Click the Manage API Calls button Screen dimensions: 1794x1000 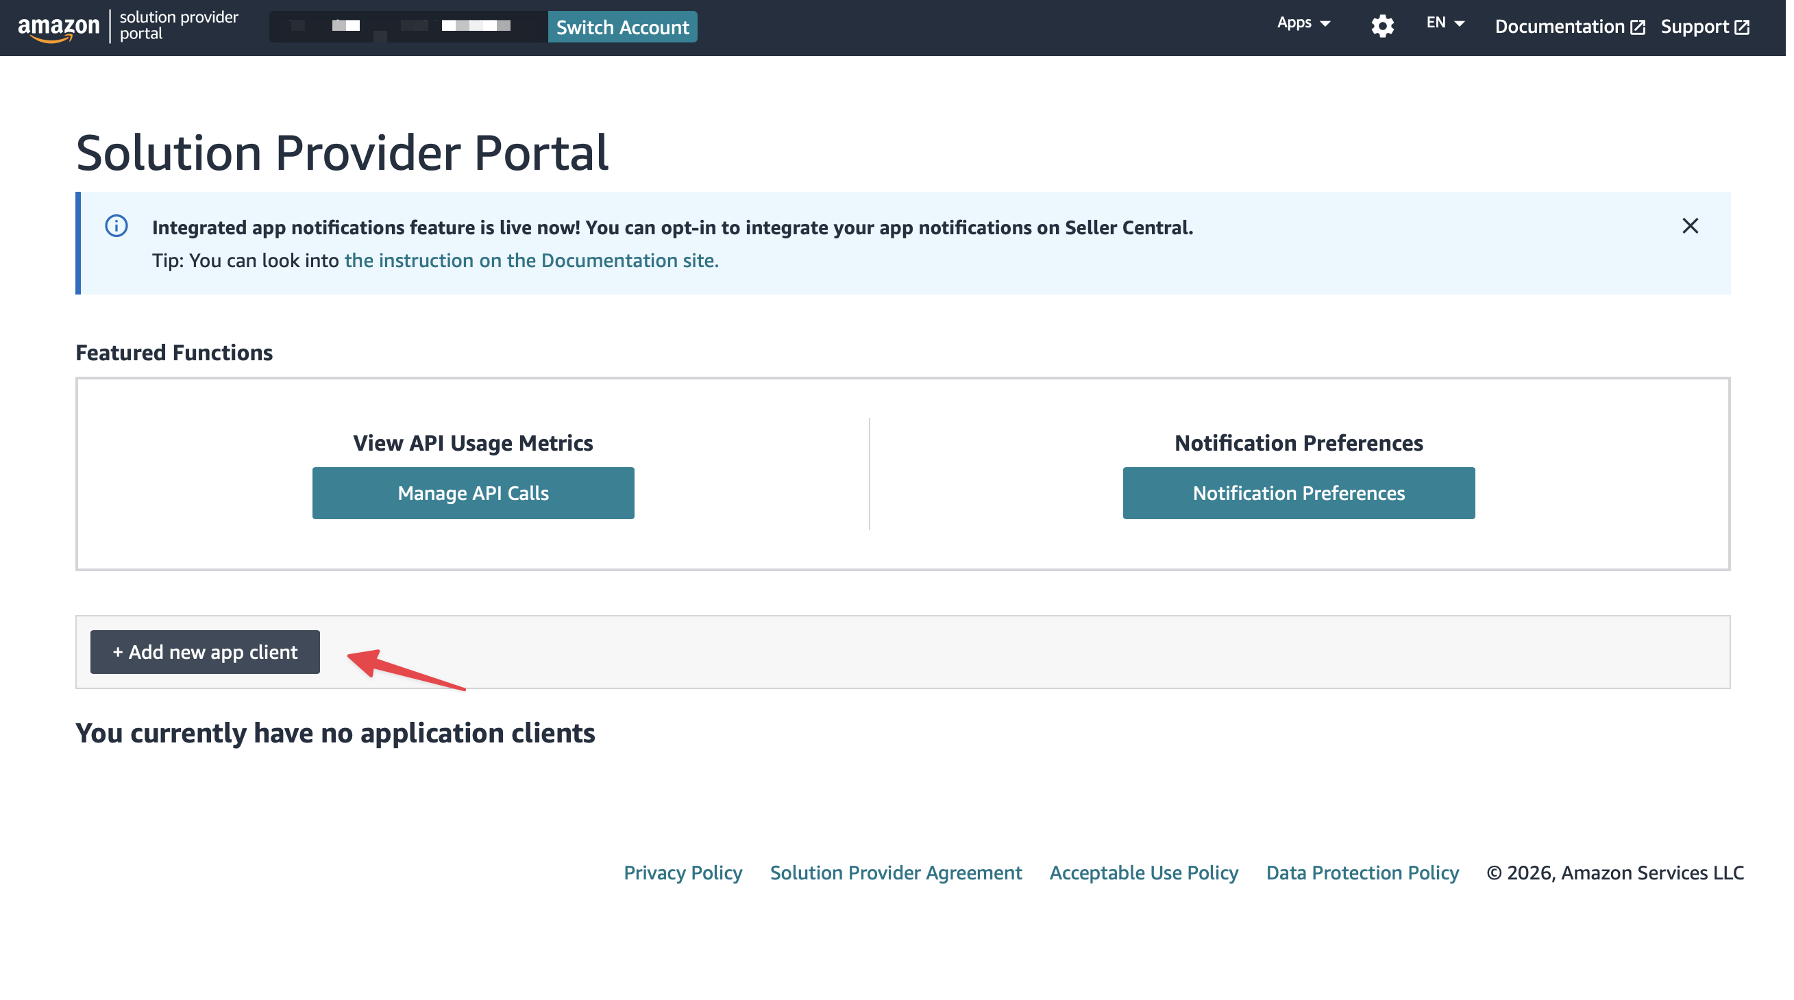point(473,492)
